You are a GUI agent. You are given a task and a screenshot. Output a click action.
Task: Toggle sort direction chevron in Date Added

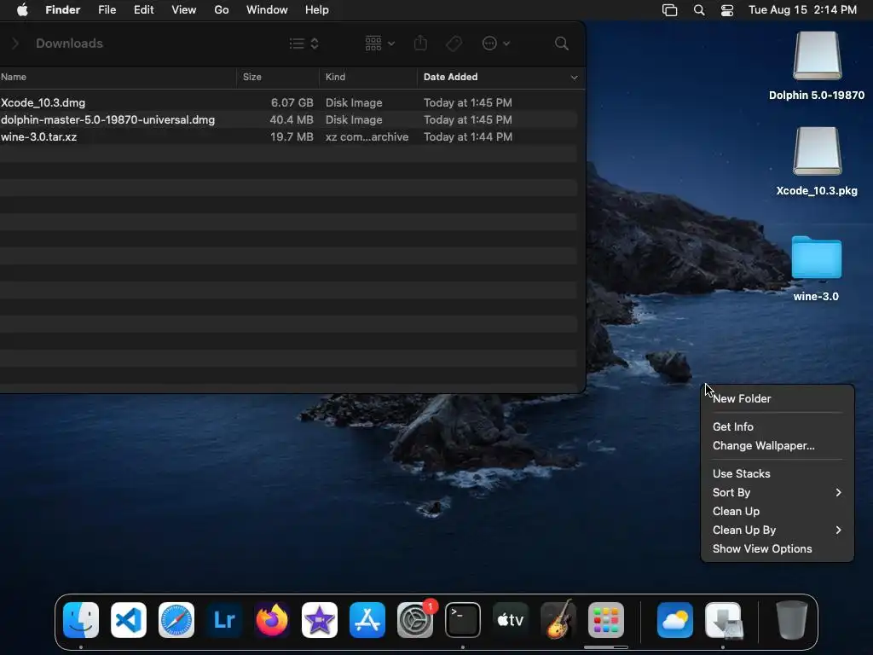(574, 78)
